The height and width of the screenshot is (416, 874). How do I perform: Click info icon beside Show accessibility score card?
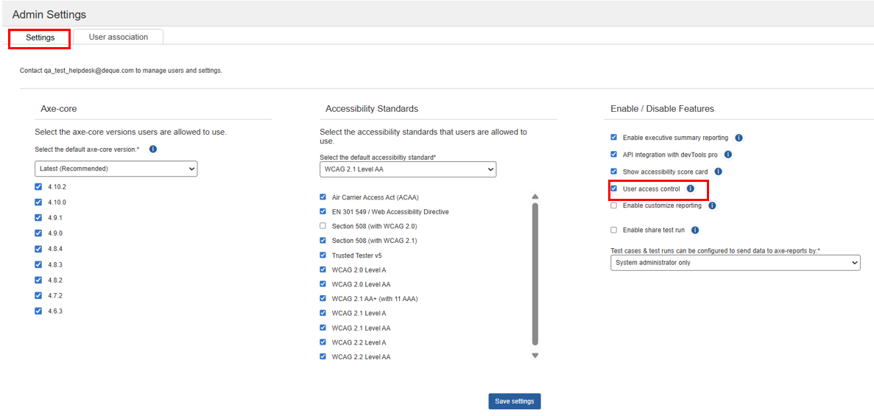[x=718, y=172]
